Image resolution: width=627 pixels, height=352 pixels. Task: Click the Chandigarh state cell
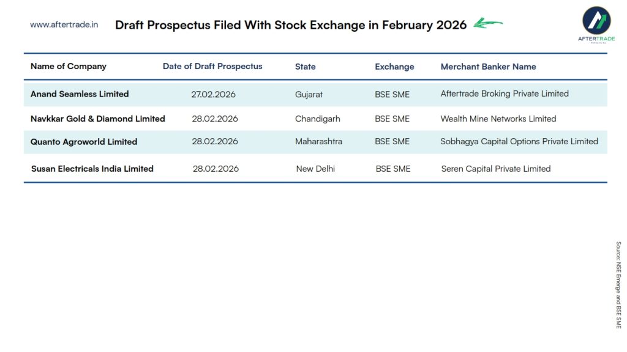[x=317, y=119]
